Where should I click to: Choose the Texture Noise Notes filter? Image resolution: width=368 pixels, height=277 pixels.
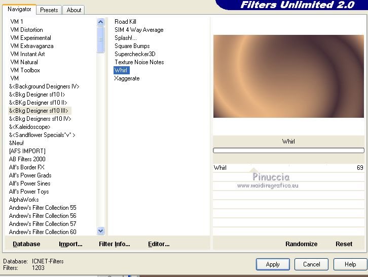pyautogui.click(x=139, y=62)
